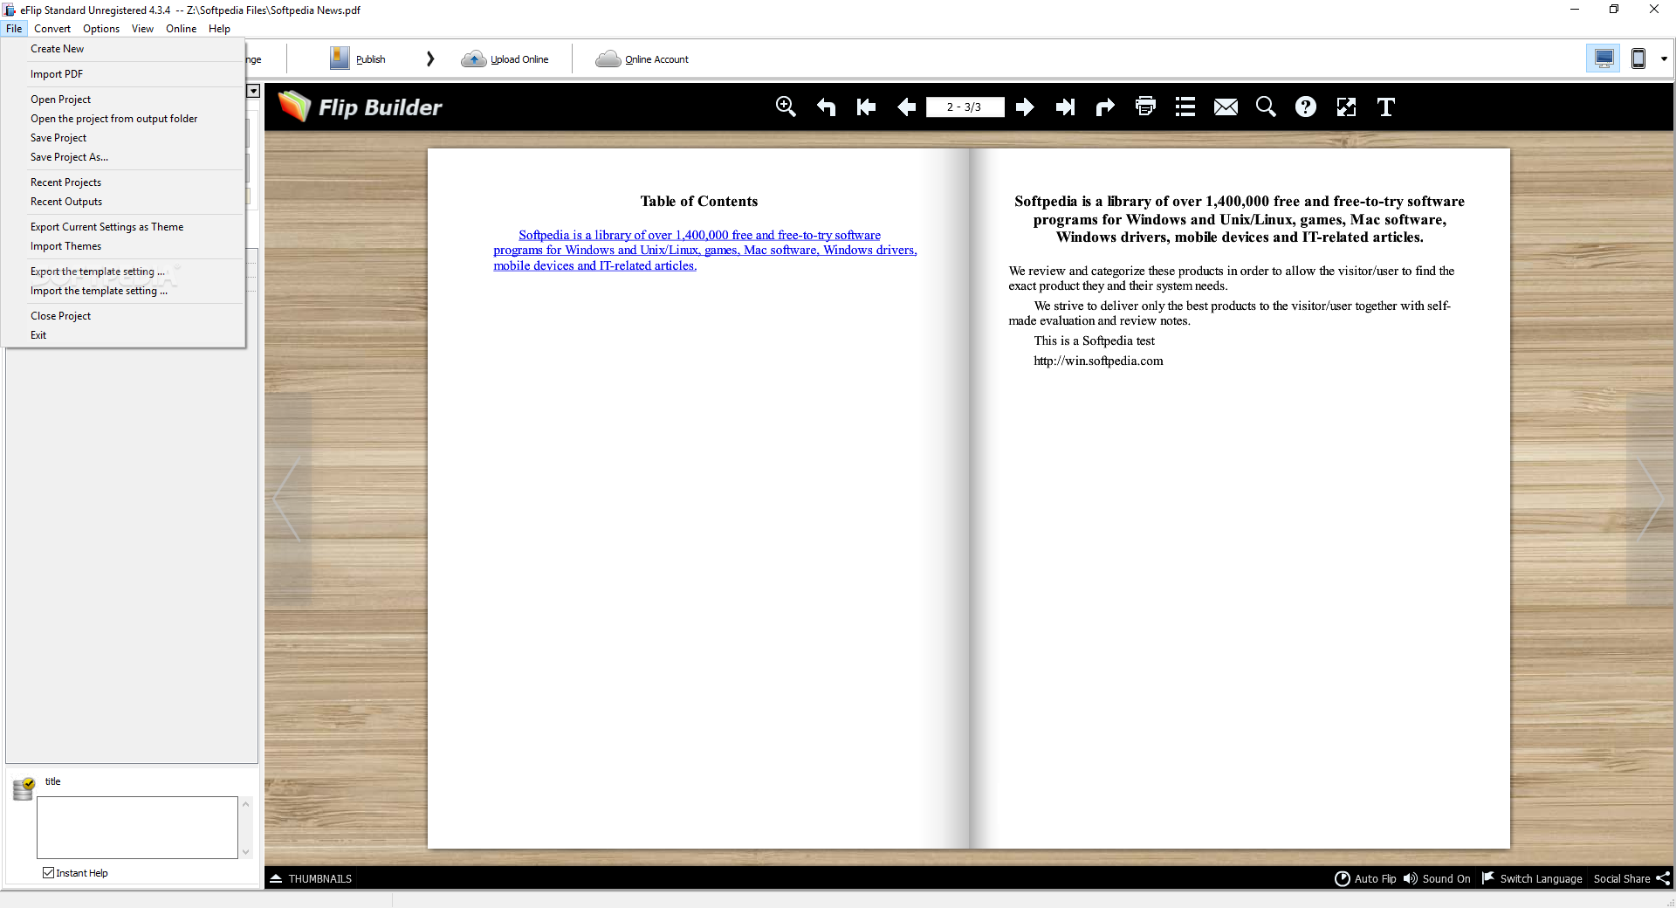
Task: Choose Create New from File menu
Action: [123, 49]
